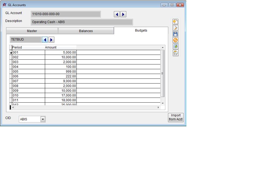Click the green Refresh icon
The width and height of the screenshot is (263, 171).
pos(175,46)
